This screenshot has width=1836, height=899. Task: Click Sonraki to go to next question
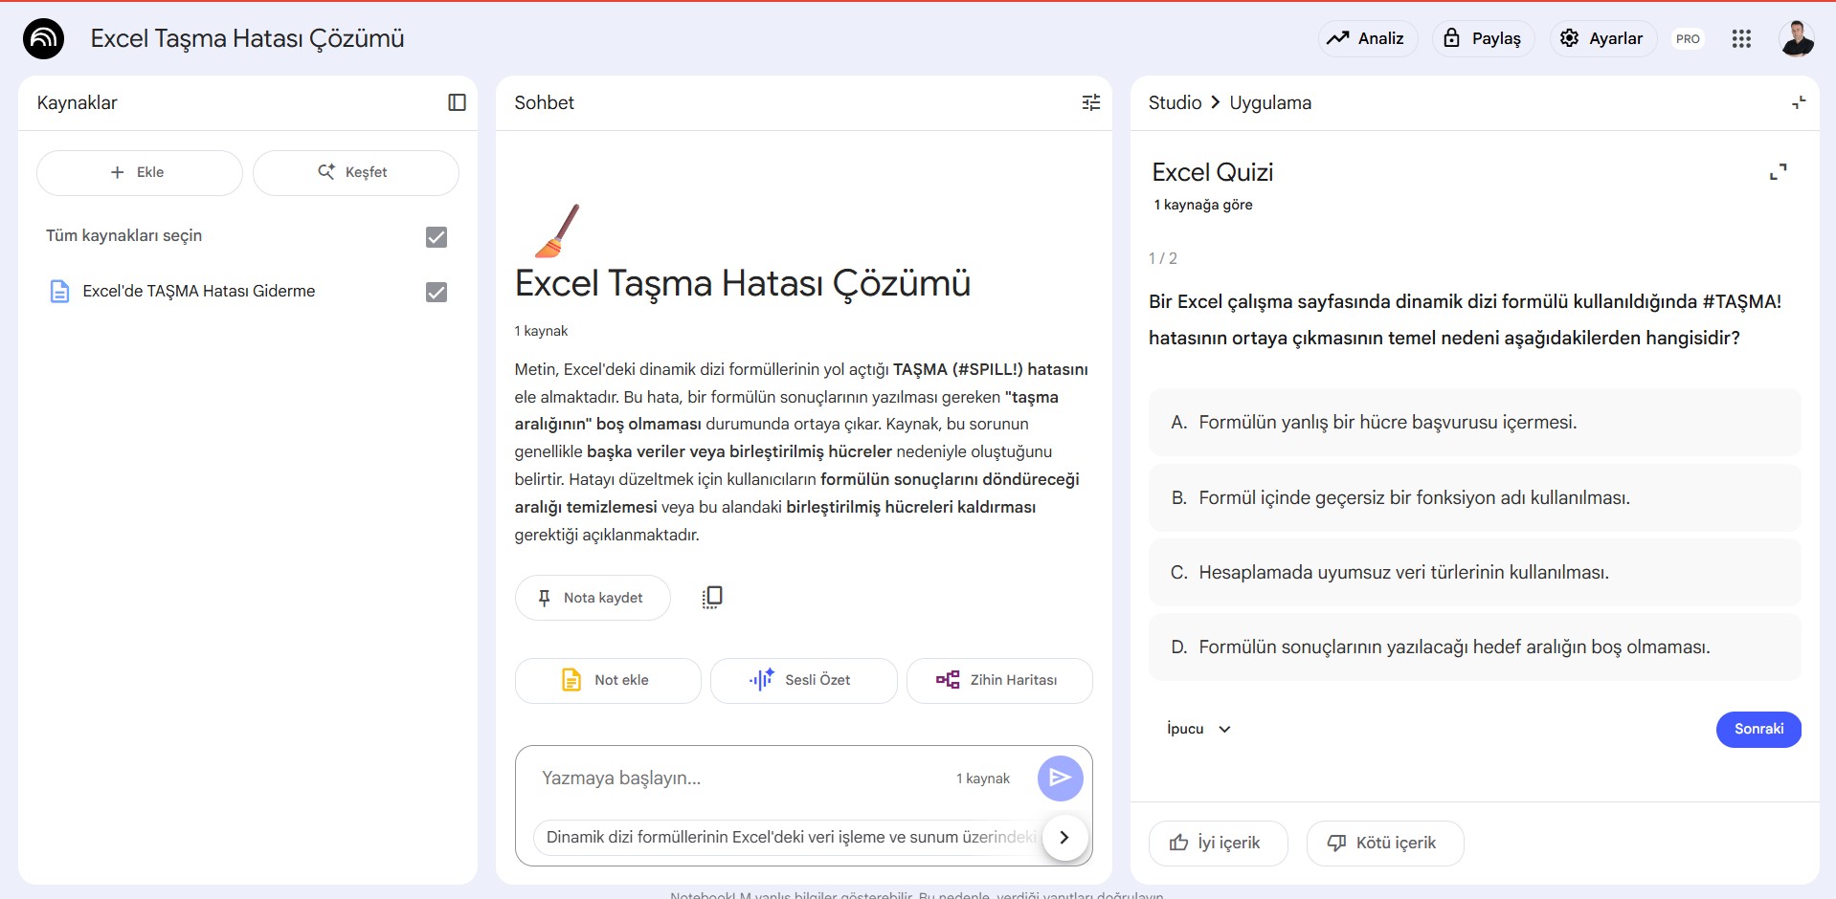tap(1758, 729)
